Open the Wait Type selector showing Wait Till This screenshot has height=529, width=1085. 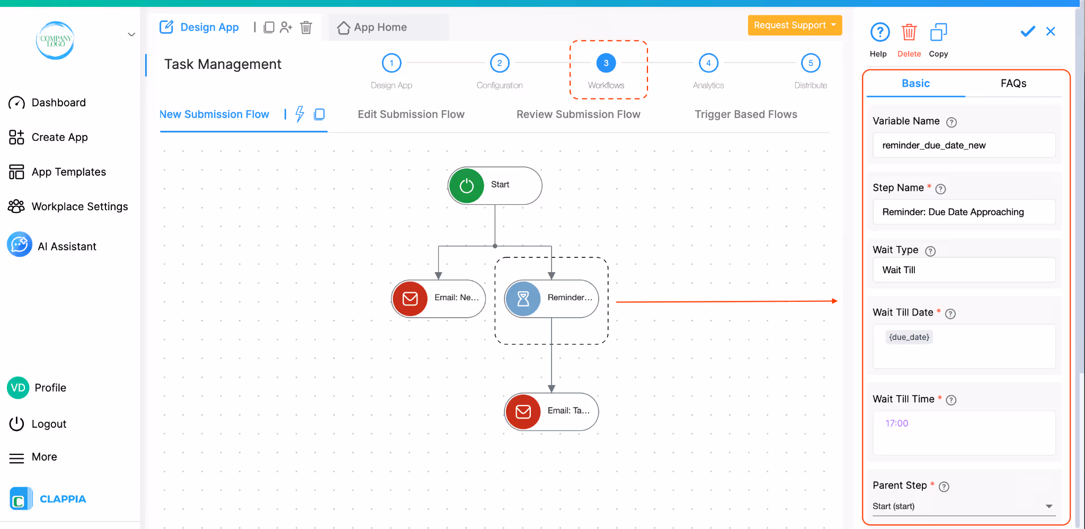click(x=963, y=270)
